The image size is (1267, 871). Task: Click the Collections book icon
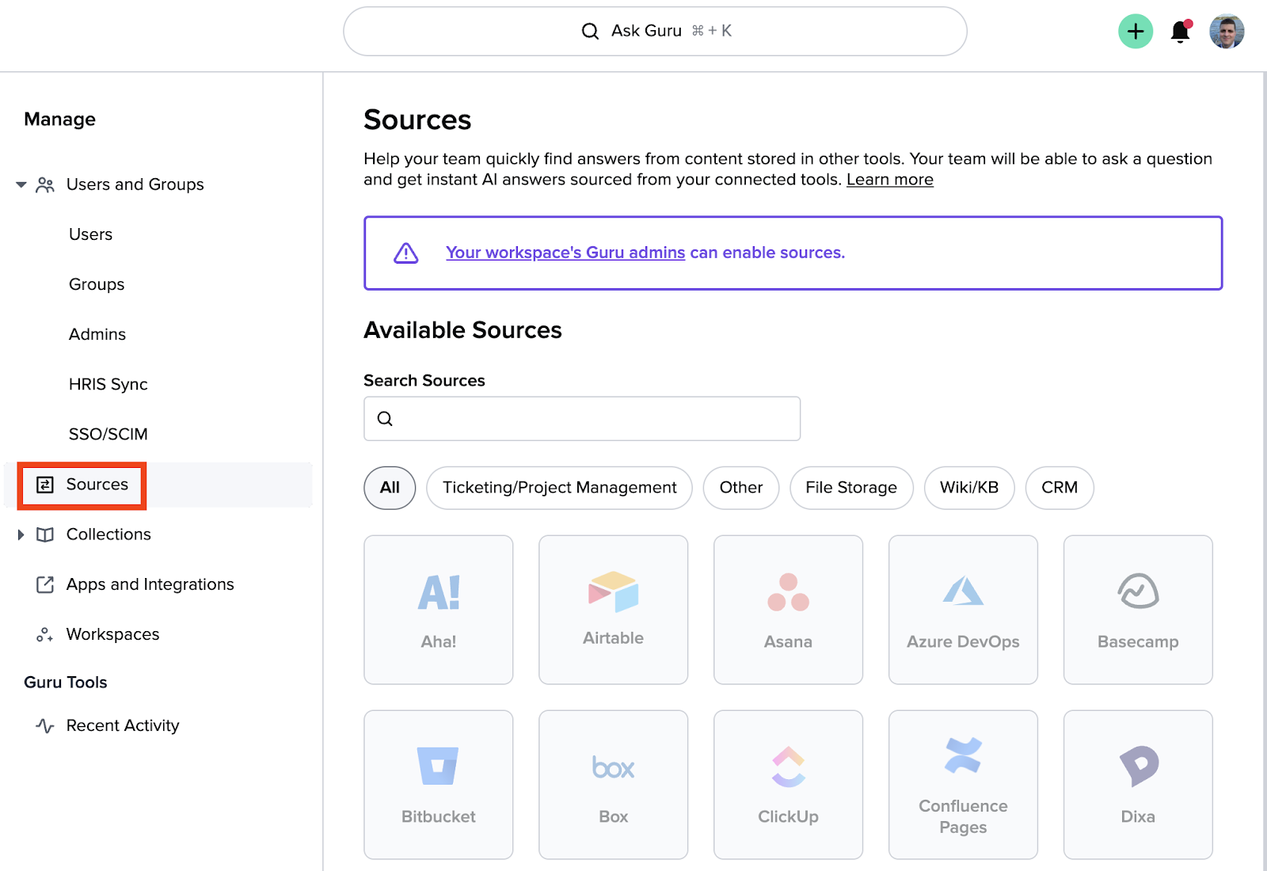tap(45, 534)
